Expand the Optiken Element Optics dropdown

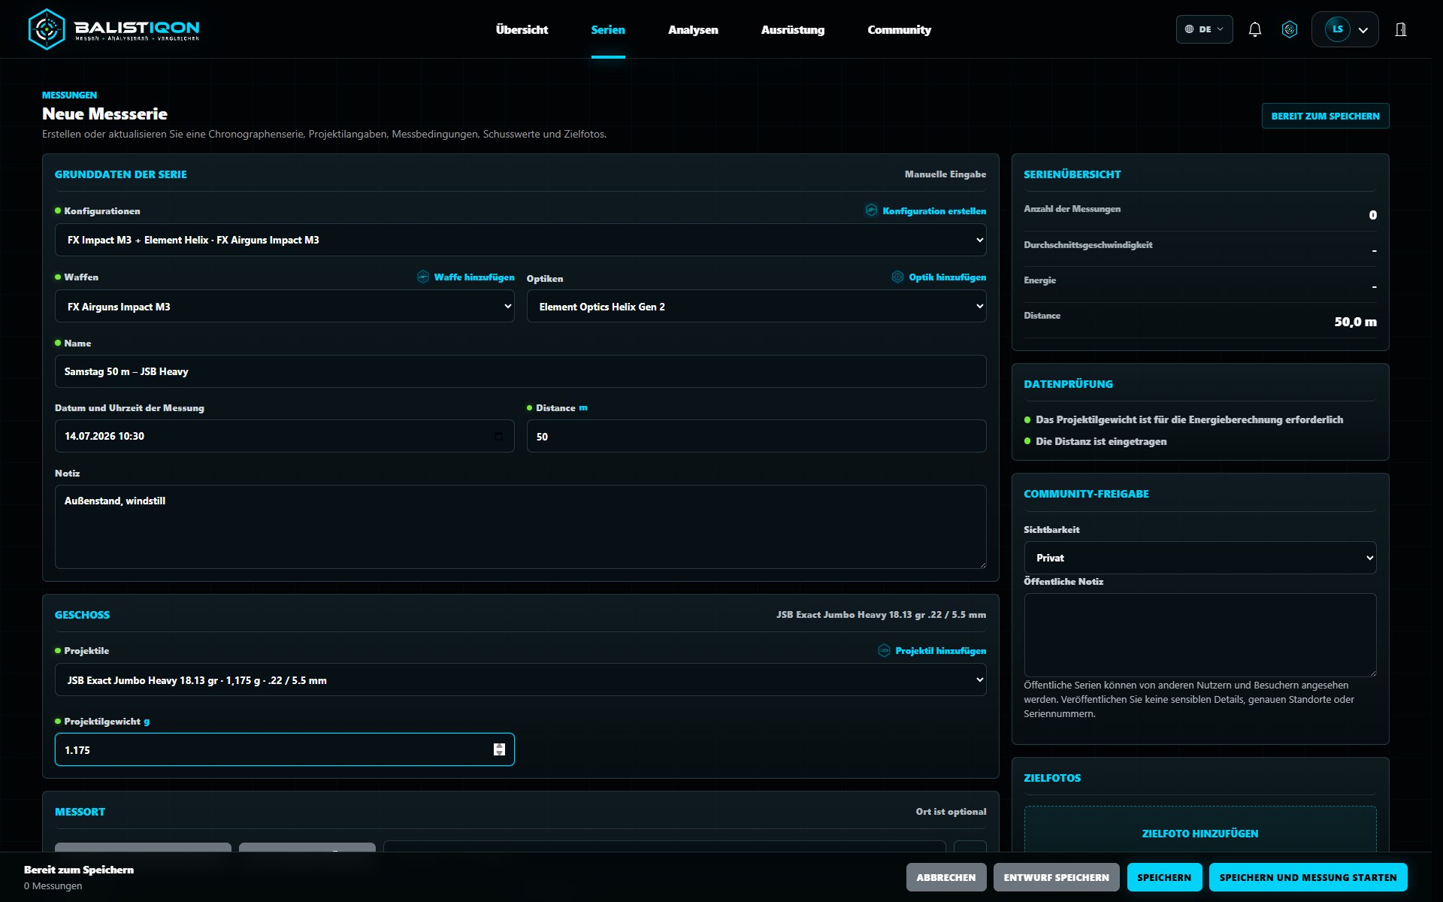tap(756, 306)
